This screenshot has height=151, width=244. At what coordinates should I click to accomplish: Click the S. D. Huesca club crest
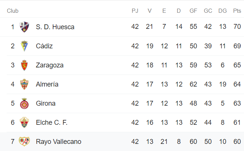pyautogui.click(x=24, y=27)
